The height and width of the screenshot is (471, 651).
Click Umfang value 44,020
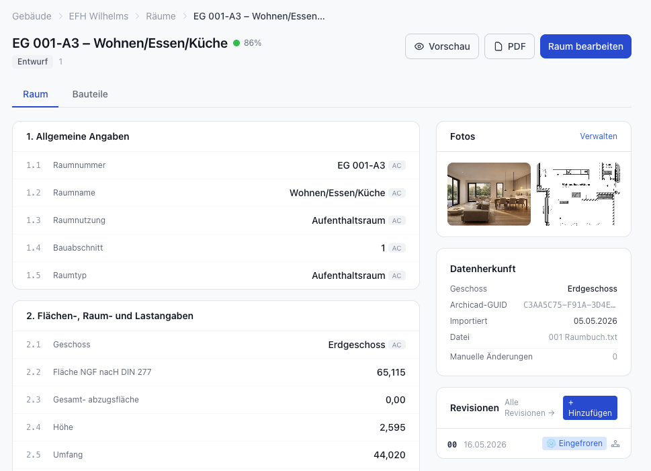[x=390, y=455]
